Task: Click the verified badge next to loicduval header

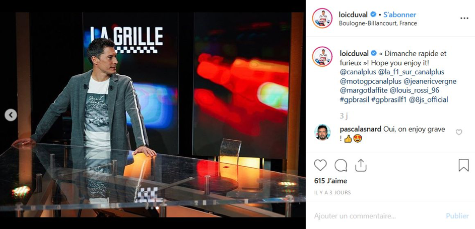Action: point(374,15)
